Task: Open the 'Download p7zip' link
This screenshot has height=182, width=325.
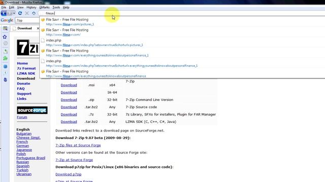Action: (x=69, y=174)
